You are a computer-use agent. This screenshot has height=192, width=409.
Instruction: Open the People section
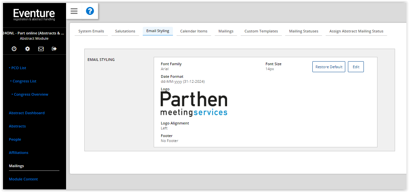(15, 139)
